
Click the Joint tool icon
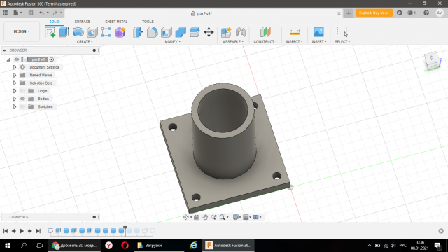(241, 32)
